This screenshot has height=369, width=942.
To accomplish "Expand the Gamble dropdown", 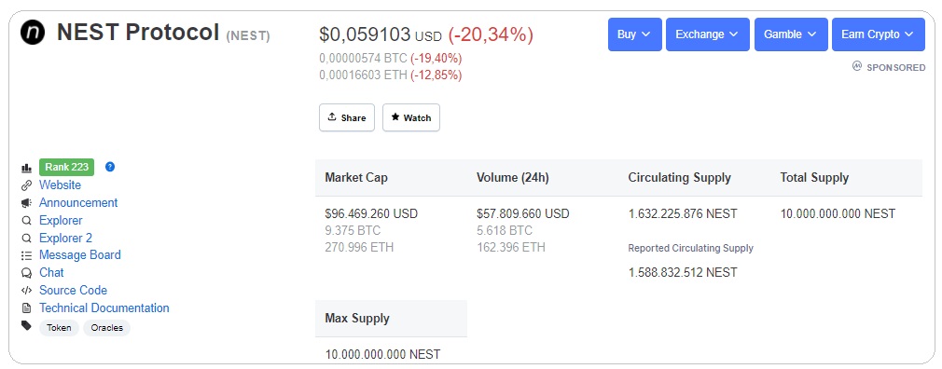I will (791, 34).
